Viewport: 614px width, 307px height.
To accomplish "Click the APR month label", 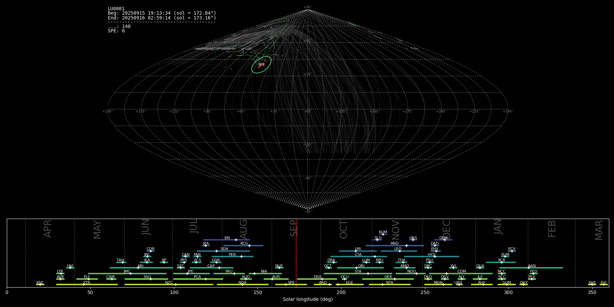I will [47, 229].
